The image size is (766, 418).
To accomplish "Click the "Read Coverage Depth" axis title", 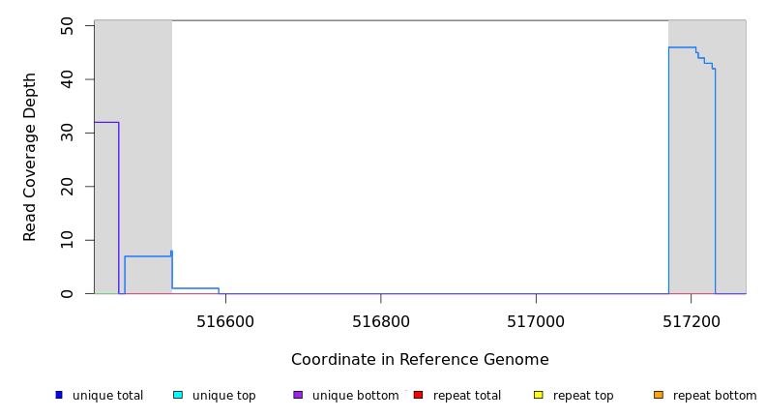I will (30, 157).
